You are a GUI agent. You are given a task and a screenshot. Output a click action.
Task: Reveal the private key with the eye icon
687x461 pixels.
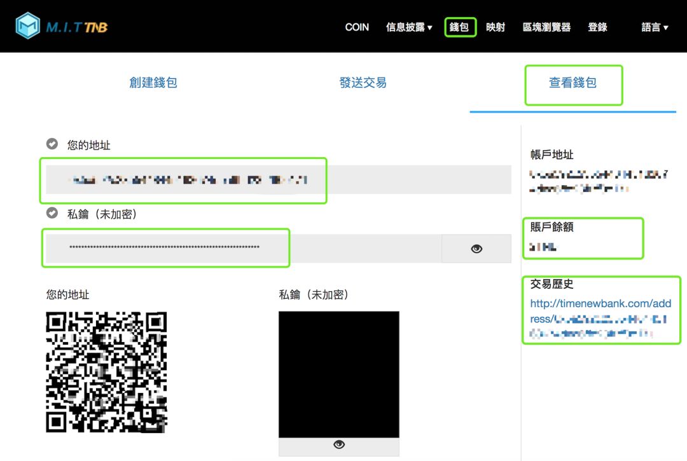point(476,248)
